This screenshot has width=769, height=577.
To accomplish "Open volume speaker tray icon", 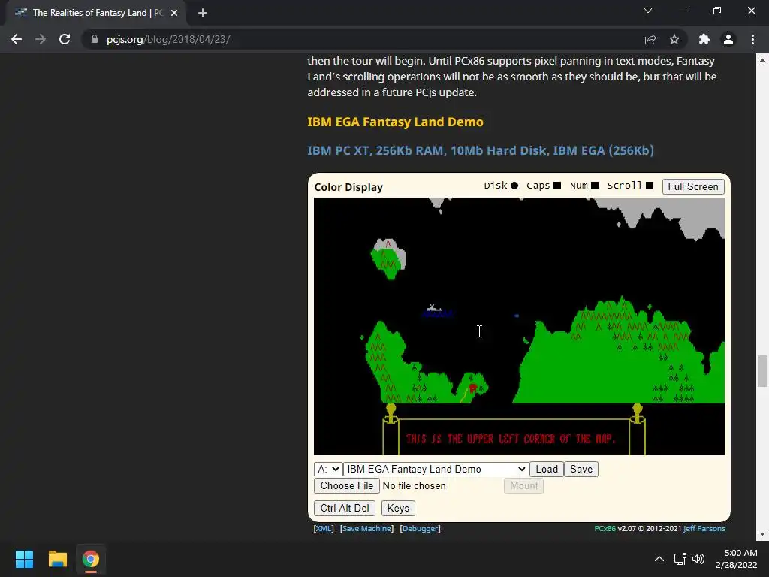I will point(698,559).
